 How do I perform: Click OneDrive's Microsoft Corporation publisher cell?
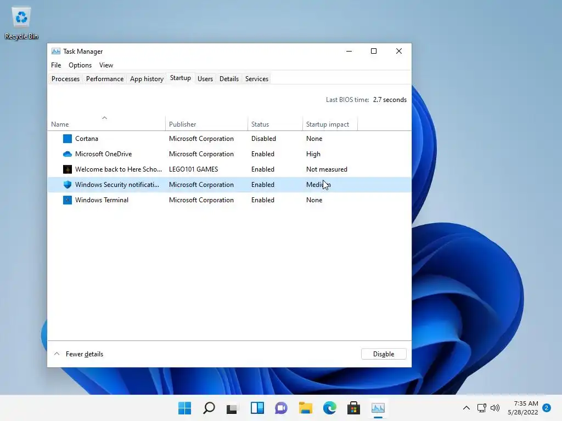[201, 154]
